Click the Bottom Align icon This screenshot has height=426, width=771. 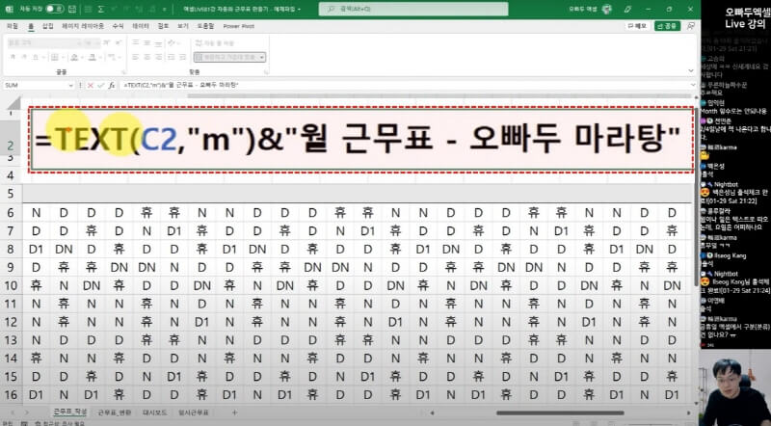[159, 42]
